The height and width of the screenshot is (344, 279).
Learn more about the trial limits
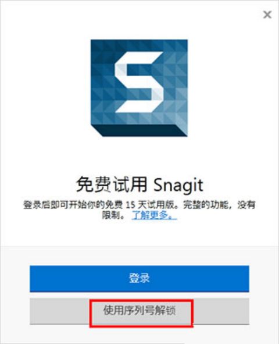click(154, 215)
